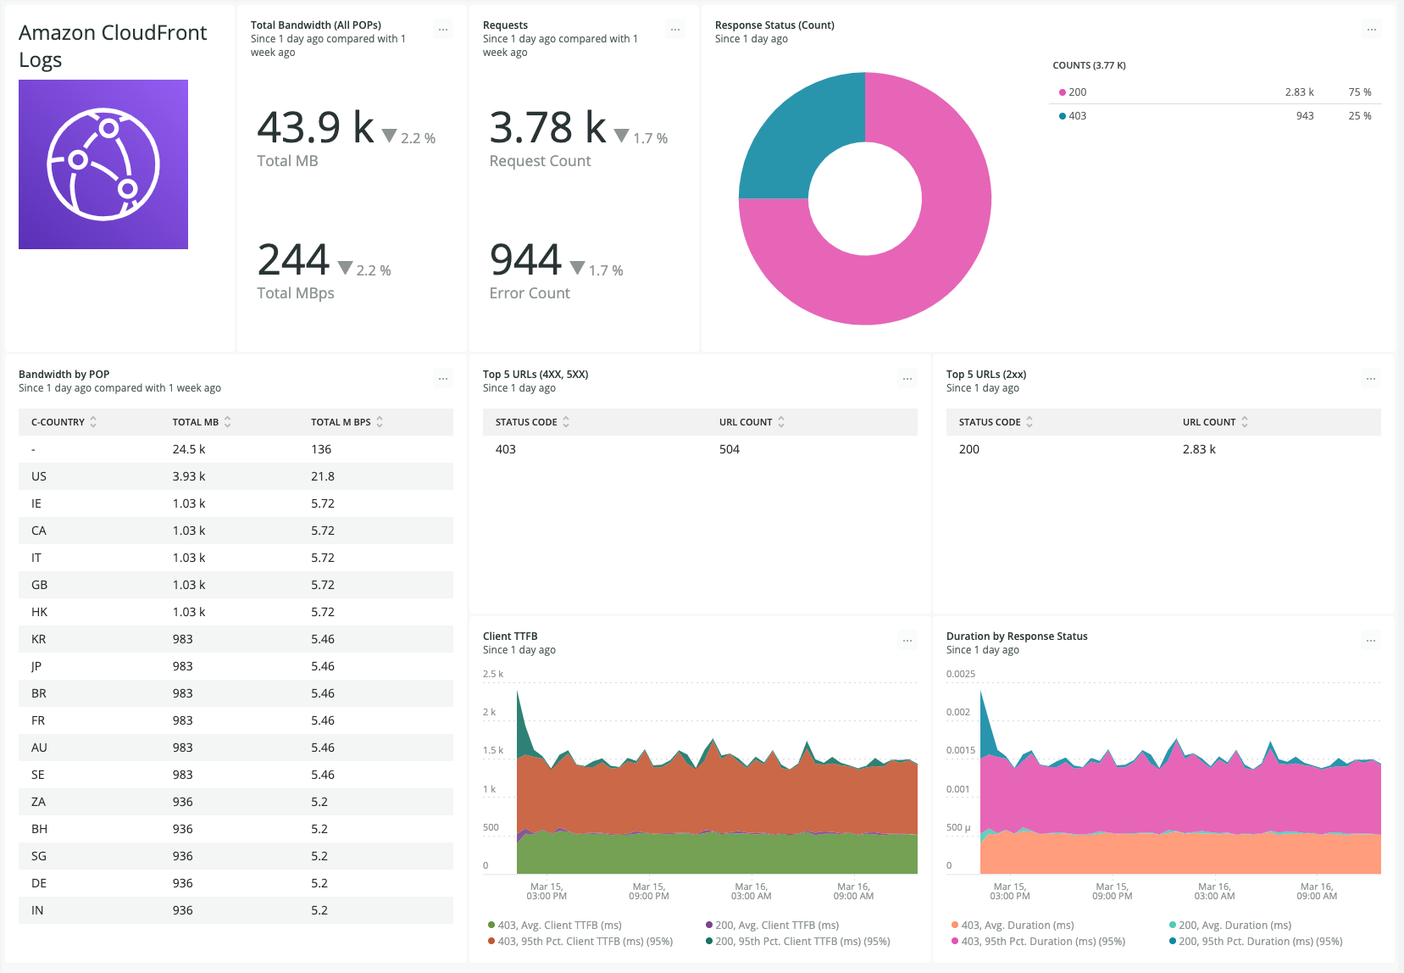Open options menu for Requests widget
This screenshot has width=1404, height=973.
tap(674, 29)
